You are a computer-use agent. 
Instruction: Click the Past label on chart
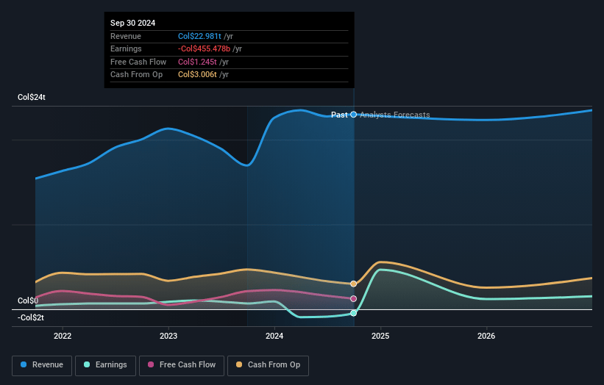tap(339, 115)
